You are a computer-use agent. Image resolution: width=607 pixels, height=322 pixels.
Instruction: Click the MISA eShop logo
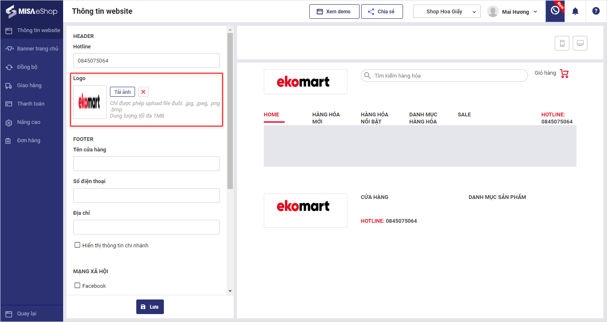31,11
